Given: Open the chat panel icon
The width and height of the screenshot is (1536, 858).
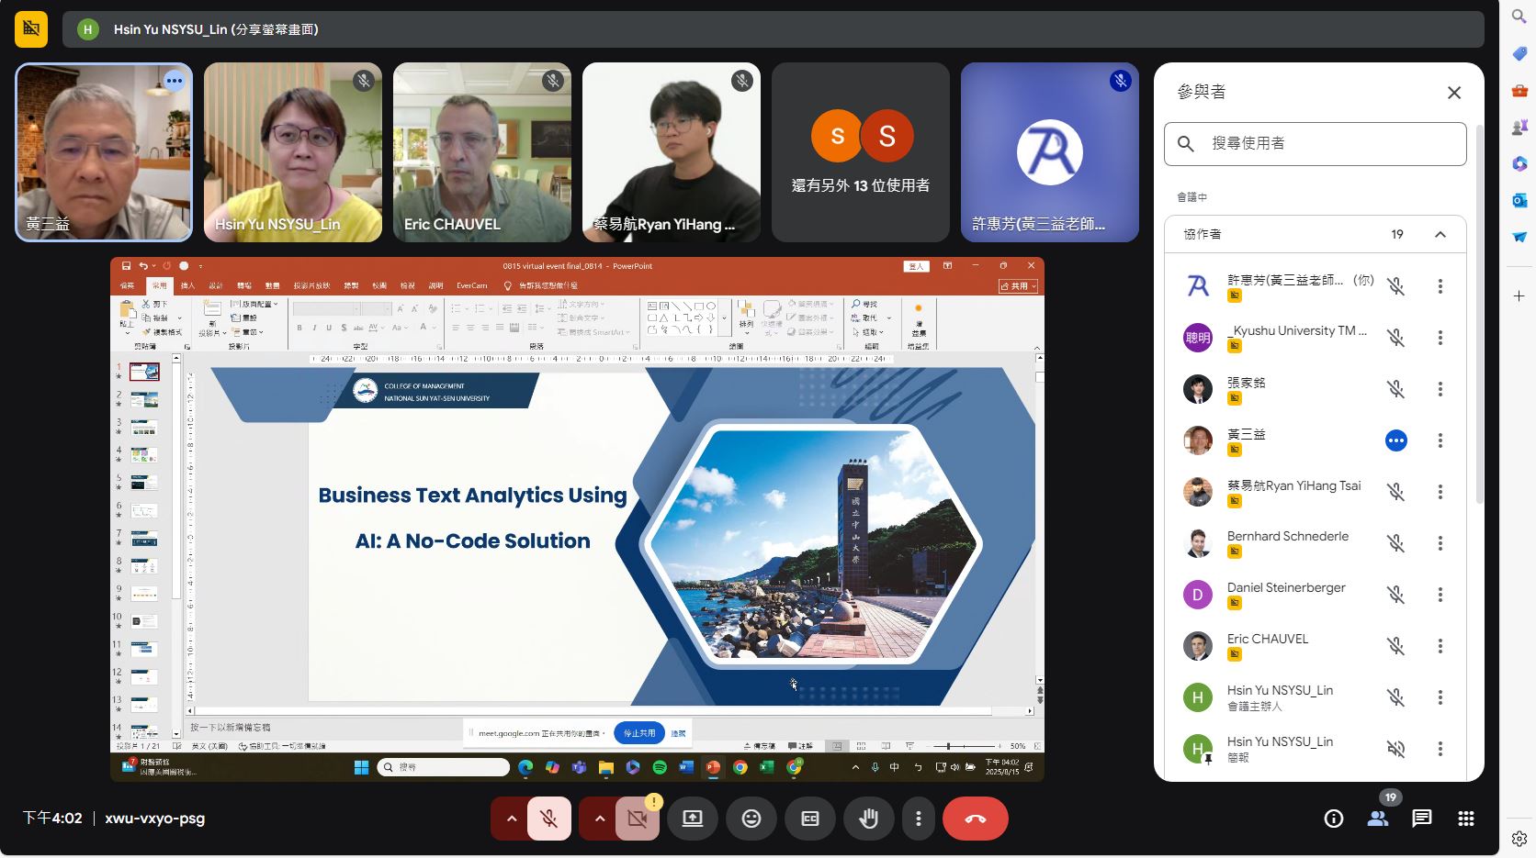Looking at the screenshot, I should (x=1421, y=819).
